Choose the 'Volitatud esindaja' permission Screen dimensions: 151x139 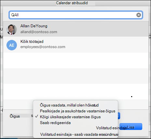pos(111,128)
